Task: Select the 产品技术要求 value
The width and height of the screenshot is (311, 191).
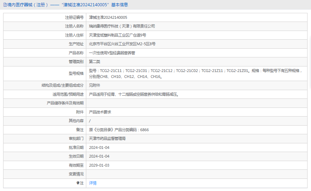Action: pos(100,112)
